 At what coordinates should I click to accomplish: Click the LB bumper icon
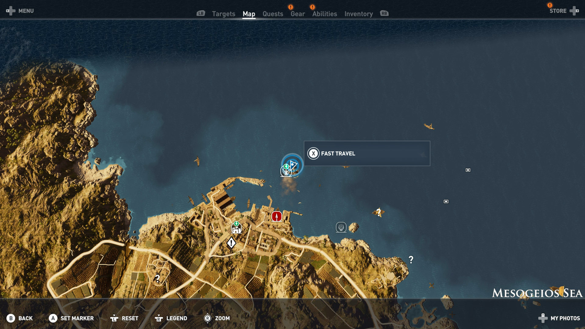pyautogui.click(x=201, y=13)
